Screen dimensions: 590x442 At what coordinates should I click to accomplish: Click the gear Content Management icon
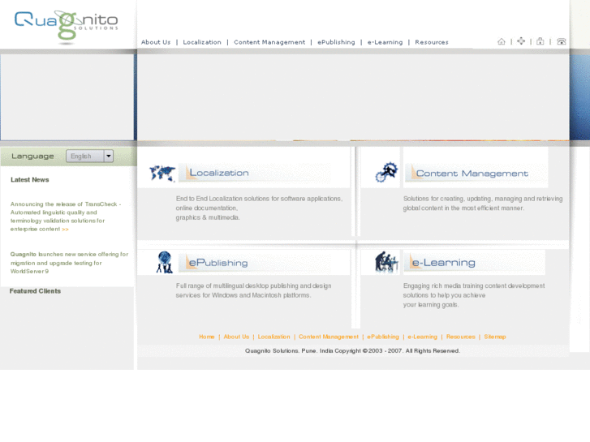point(387,172)
